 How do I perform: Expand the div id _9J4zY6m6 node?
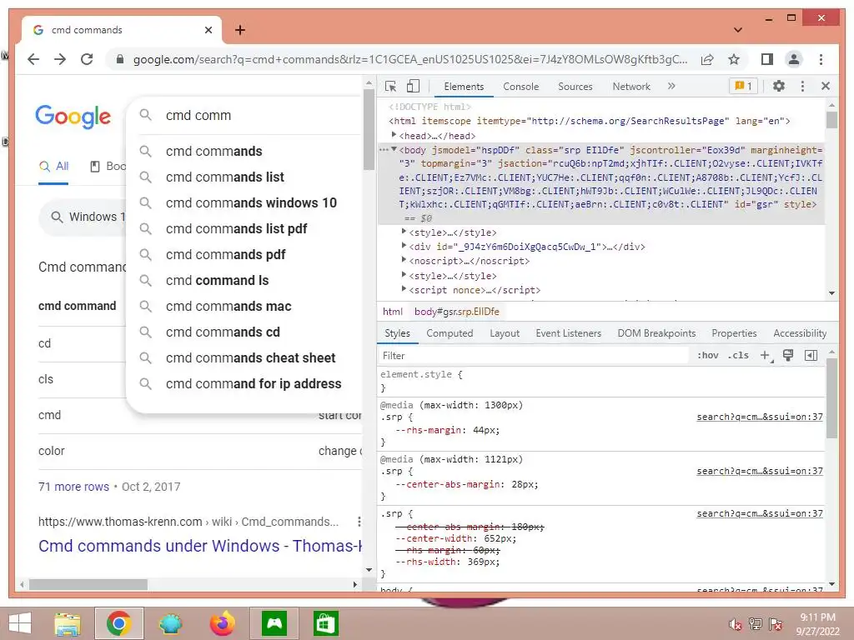coord(404,246)
